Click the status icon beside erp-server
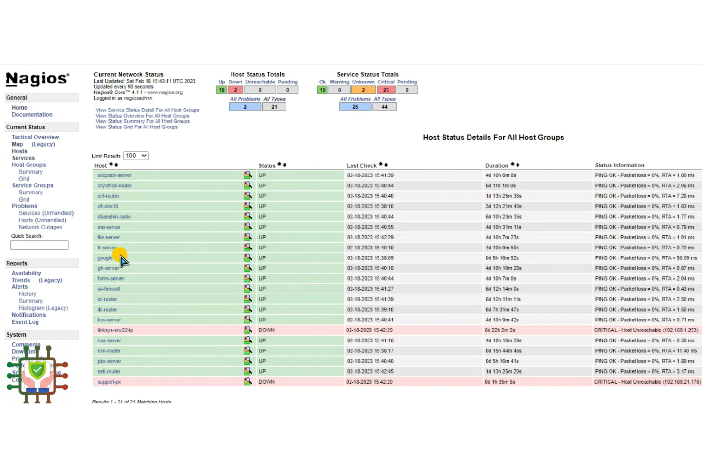Image resolution: width=702 pixels, height=468 pixels. (248, 227)
